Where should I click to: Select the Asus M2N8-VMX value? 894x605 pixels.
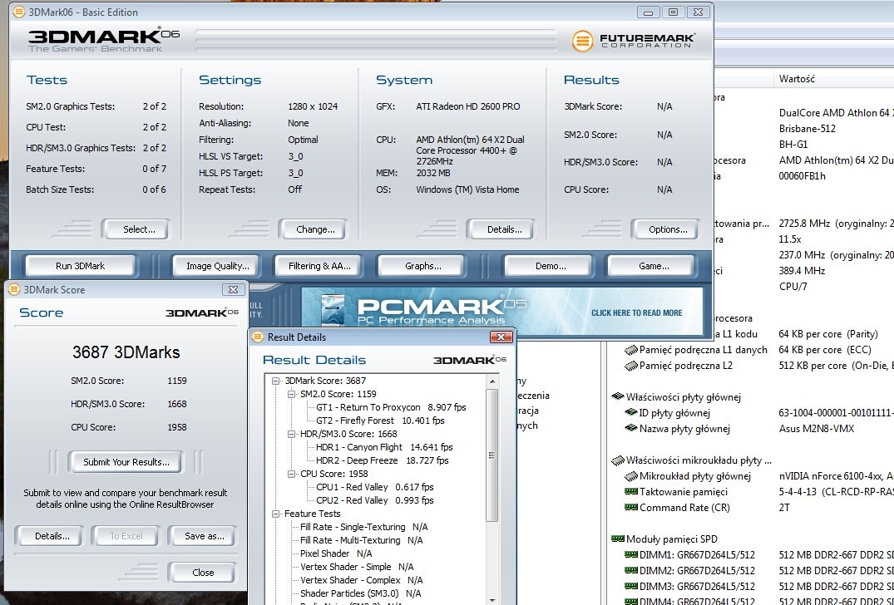(x=817, y=428)
